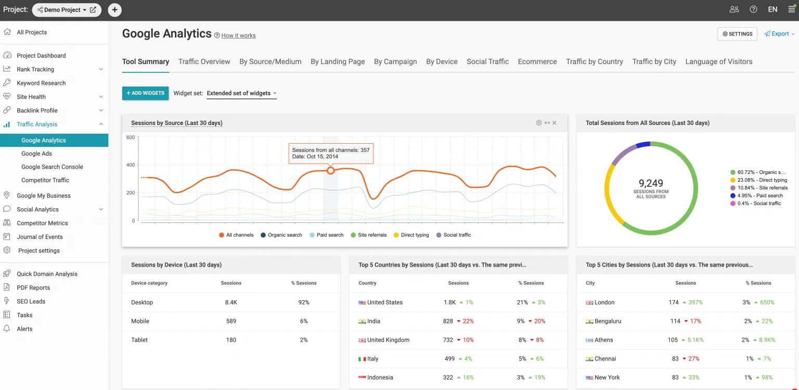This screenshot has height=390, width=799.
Task: Click the Add Widgets button
Action: [x=146, y=93]
